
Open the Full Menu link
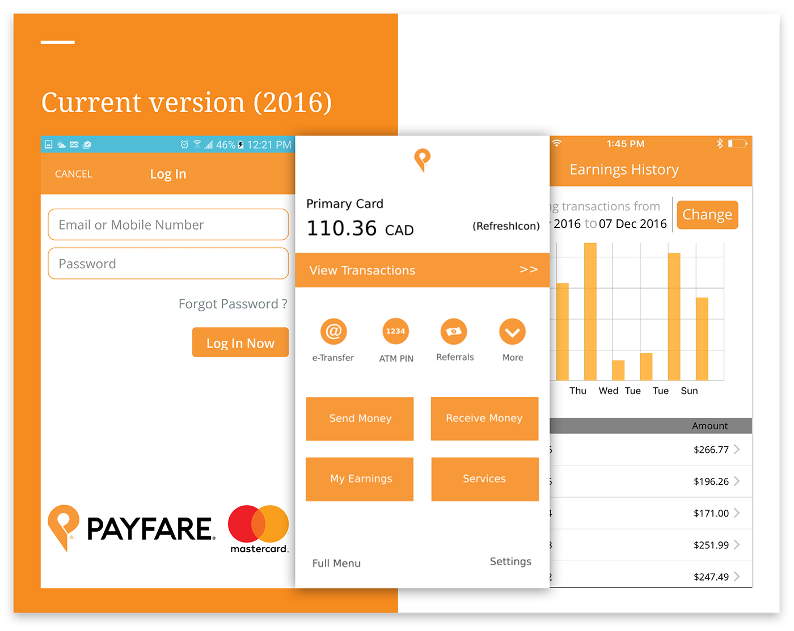click(x=336, y=563)
